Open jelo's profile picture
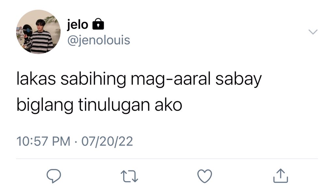This screenshot has height=194, width=334. click(x=38, y=32)
